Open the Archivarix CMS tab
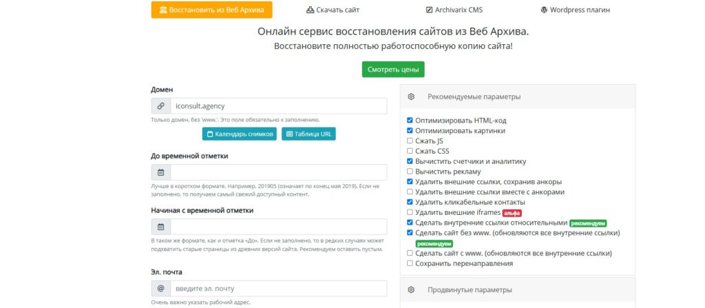Image resolution: width=705 pixels, height=308 pixels. coord(454,10)
